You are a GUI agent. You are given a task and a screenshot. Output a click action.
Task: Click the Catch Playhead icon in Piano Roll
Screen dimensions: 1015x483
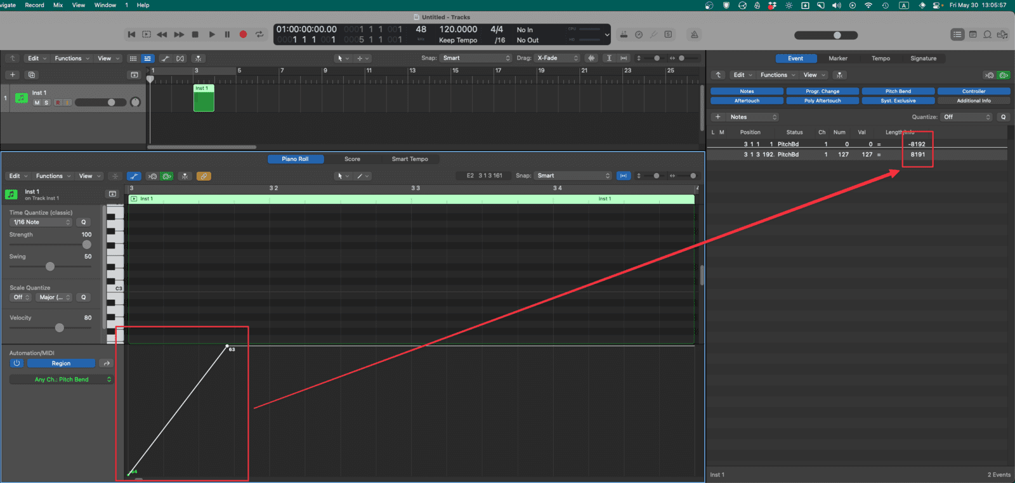185,176
